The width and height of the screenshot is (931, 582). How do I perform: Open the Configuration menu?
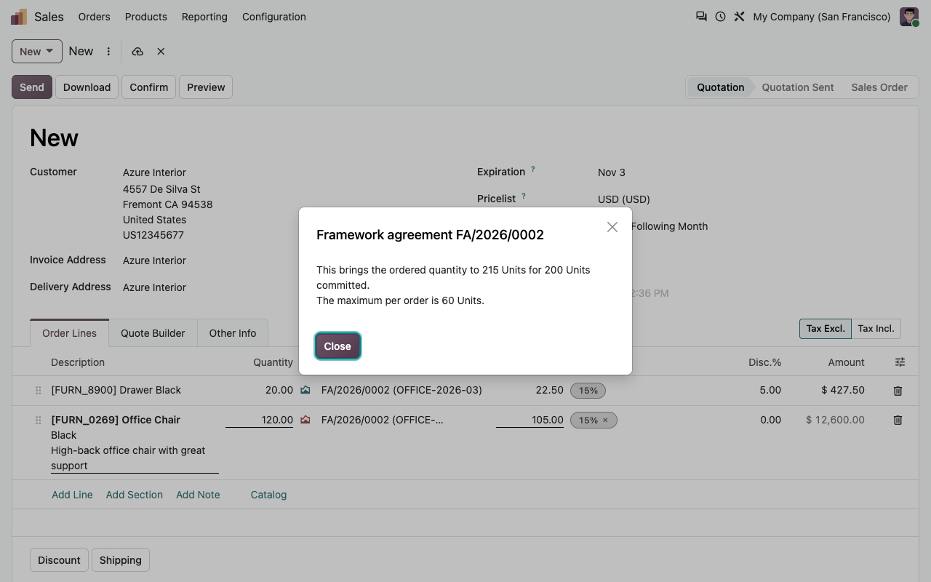coord(274,17)
